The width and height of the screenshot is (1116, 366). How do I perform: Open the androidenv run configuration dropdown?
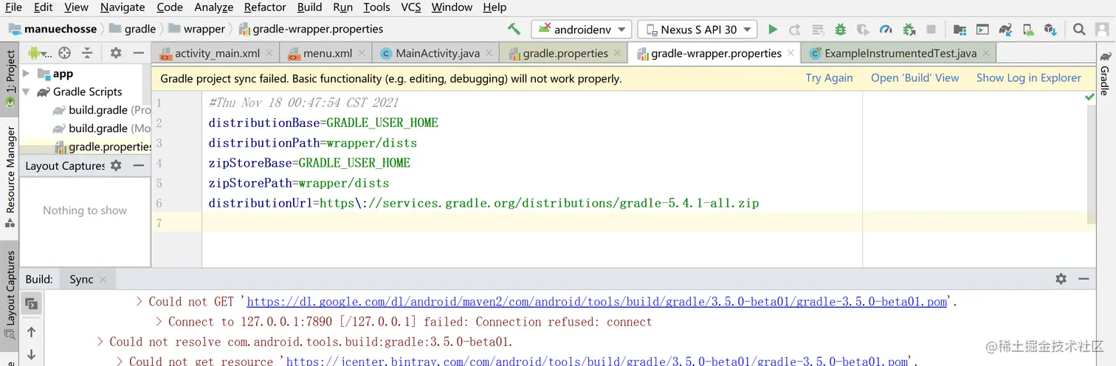[x=581, y=30]
